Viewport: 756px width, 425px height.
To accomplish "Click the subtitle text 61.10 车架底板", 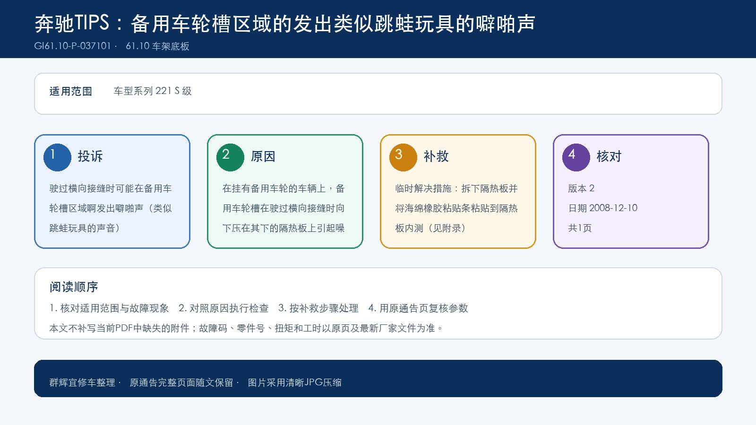I will [x=158, y=46].
